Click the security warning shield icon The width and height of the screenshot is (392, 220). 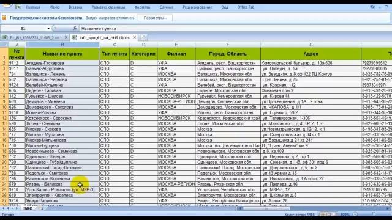(x=4, y=18)
